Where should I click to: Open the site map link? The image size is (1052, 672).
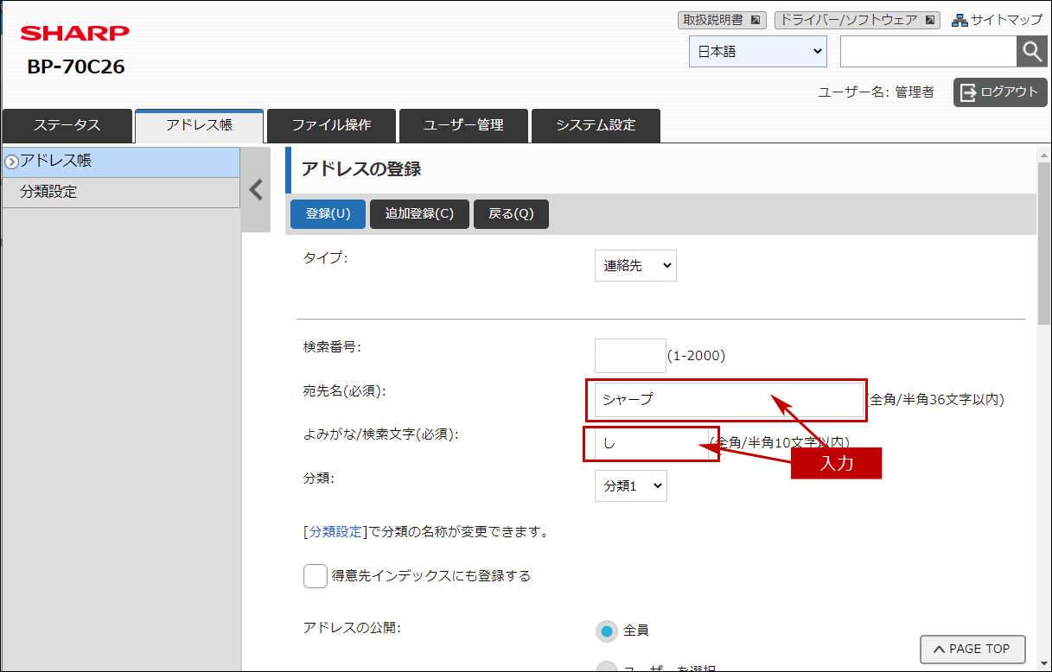point(997,20)
